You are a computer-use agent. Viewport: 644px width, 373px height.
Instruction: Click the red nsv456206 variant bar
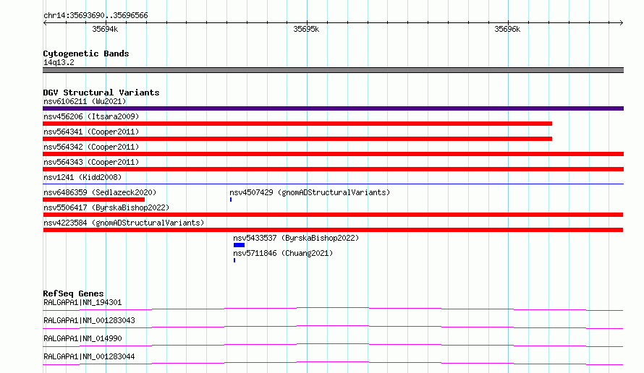tap(297, 124)
